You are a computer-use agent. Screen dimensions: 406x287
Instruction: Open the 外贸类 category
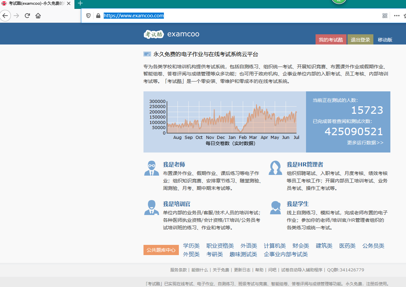click(191, 254)
